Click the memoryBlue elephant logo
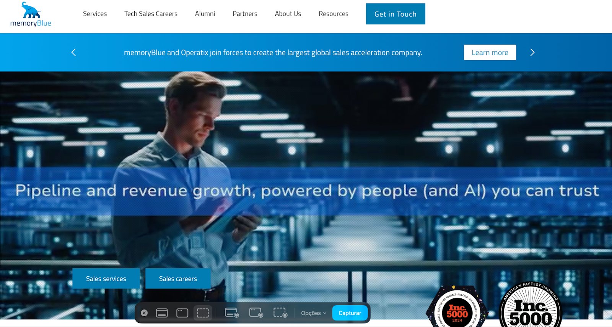The image size is (612, 327). [31, 14]
